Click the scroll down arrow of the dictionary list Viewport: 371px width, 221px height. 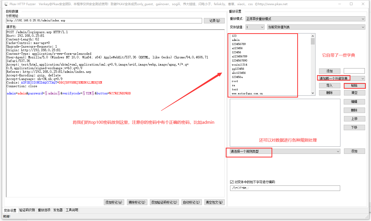click(x=313, y=93)
